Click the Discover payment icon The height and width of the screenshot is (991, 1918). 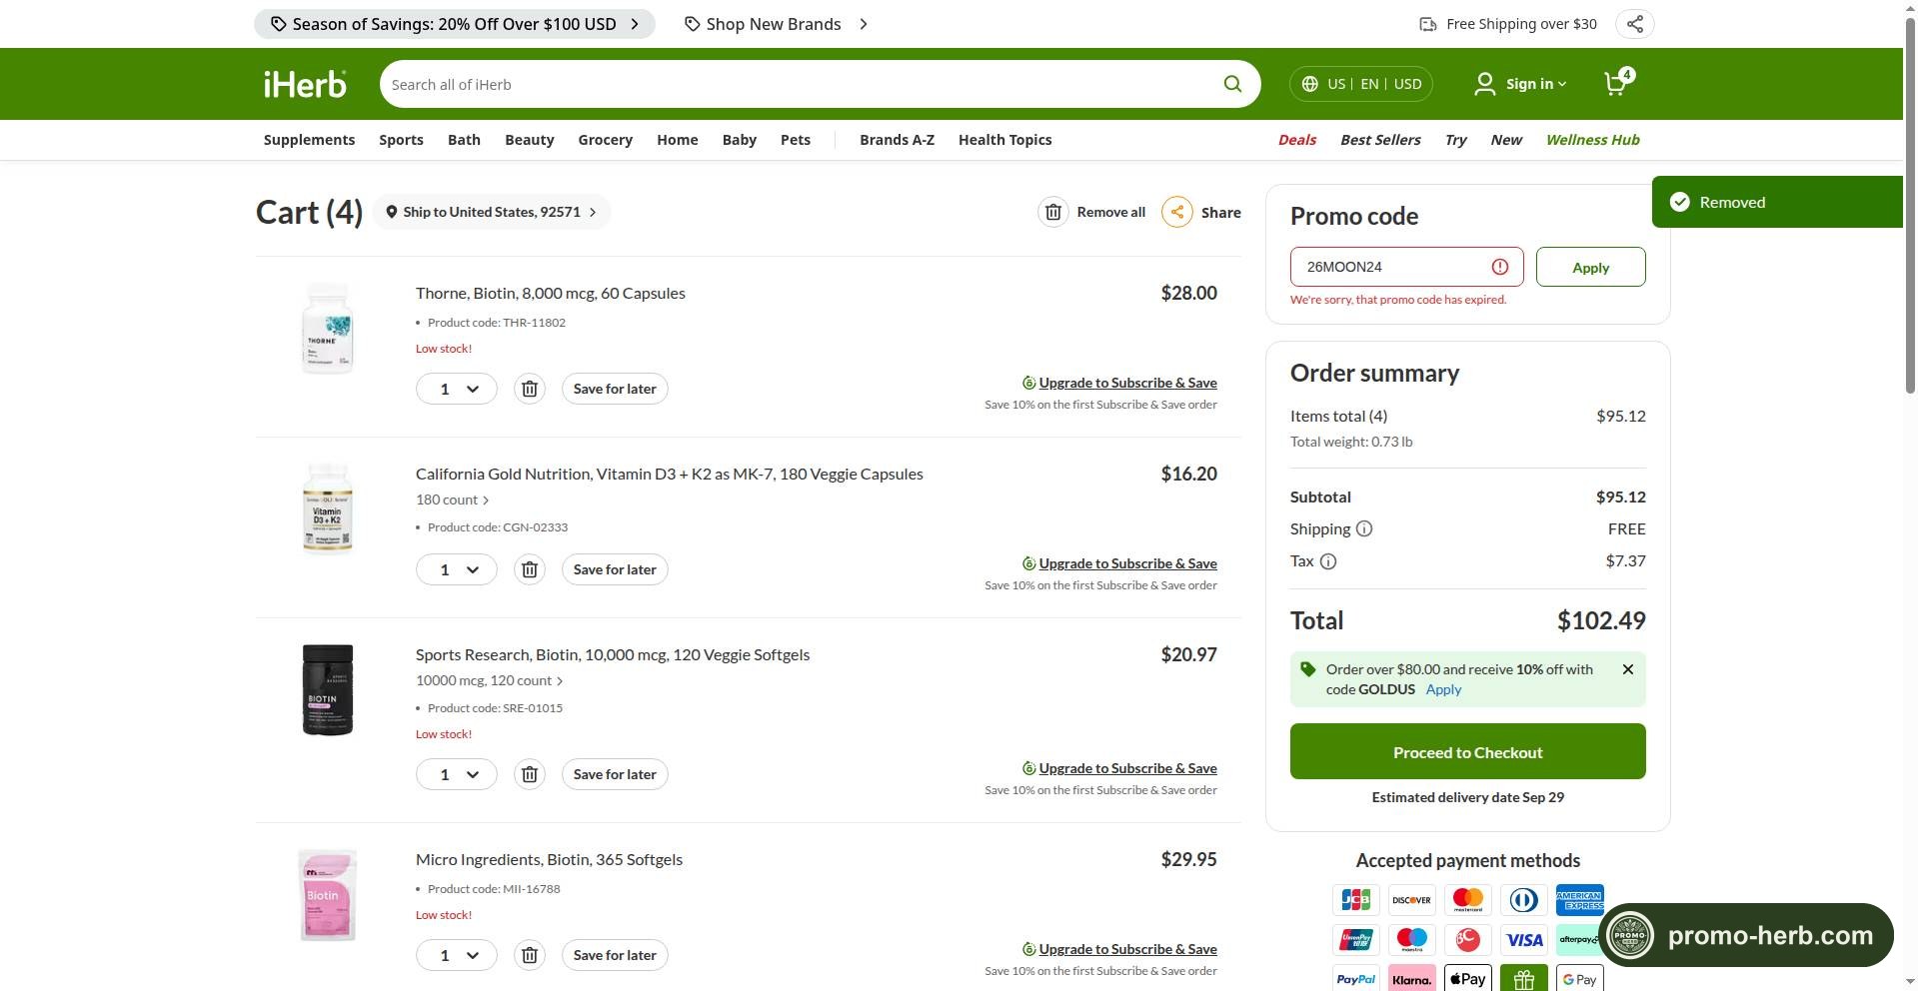[1411, 900]
